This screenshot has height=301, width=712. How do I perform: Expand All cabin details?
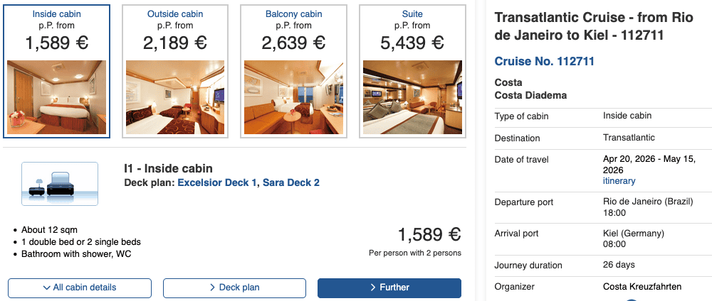(x=80, y=288)
